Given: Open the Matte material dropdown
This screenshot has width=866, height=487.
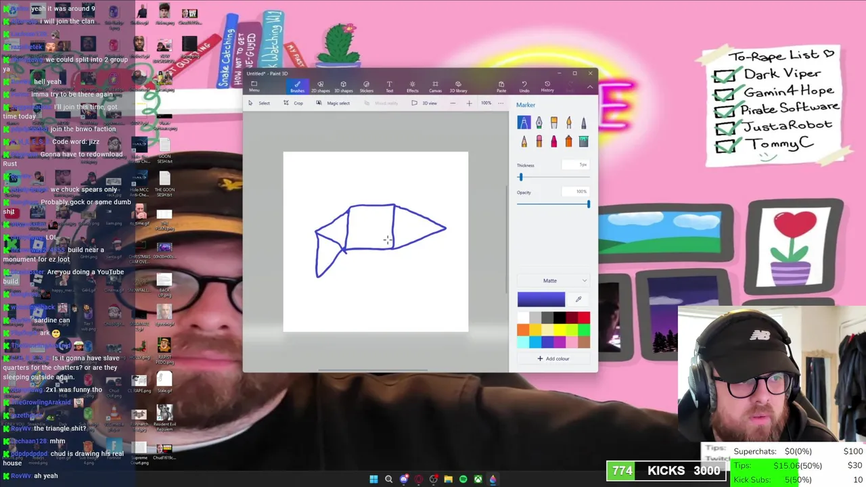Looking at the screenshot, I should pyautogui.click(x=553, y=281).
